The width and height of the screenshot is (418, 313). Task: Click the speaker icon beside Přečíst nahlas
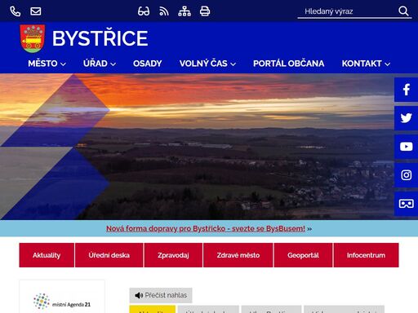pyautogui.click(x=139, y=295)
